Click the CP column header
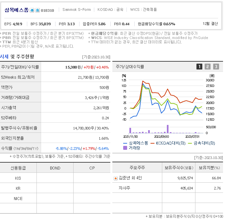225x220 pixels. [x=92, y=168]
